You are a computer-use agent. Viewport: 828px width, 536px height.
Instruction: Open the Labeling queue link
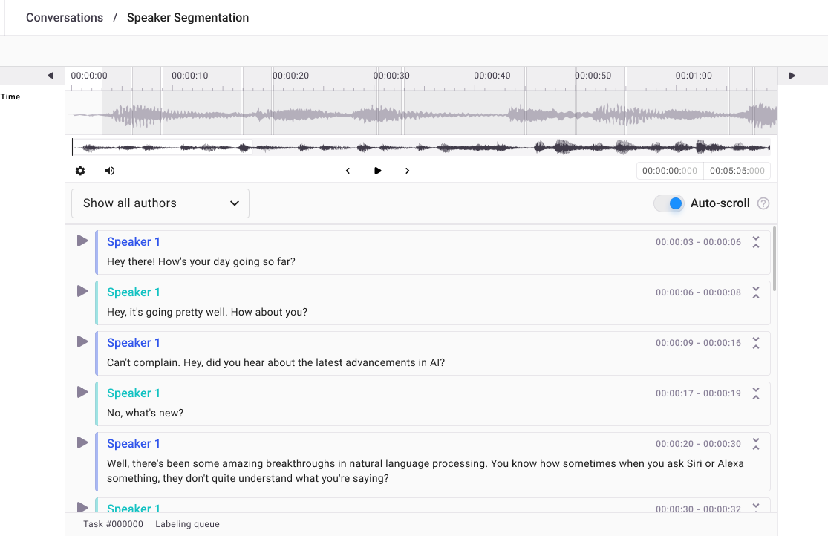click(x=188, y=523)
